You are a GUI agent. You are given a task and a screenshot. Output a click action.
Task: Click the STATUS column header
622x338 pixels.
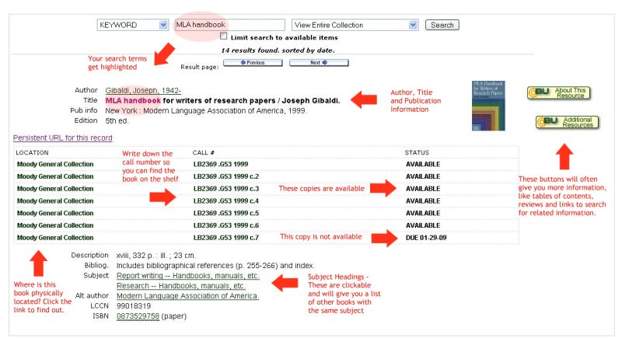click(x=417, y=152)
